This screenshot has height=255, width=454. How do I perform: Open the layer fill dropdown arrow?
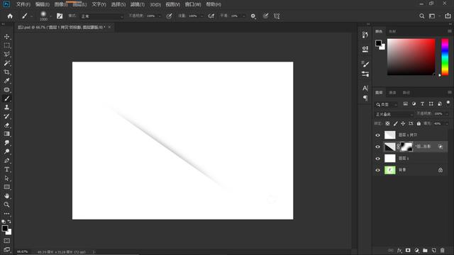coord(447,123)
